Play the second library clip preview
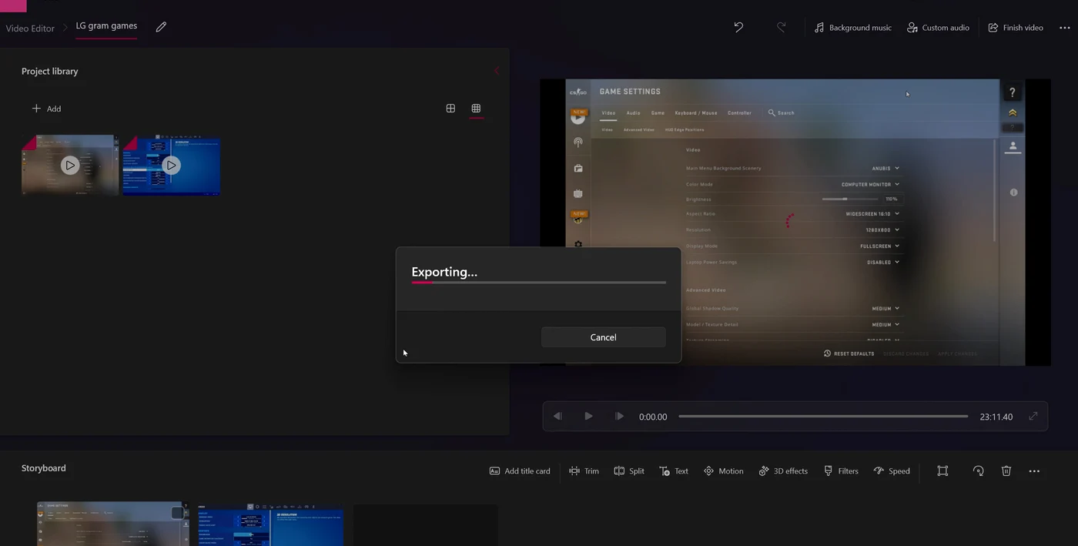The width and height of the screenshot is (1078, 546). (172, 165)
